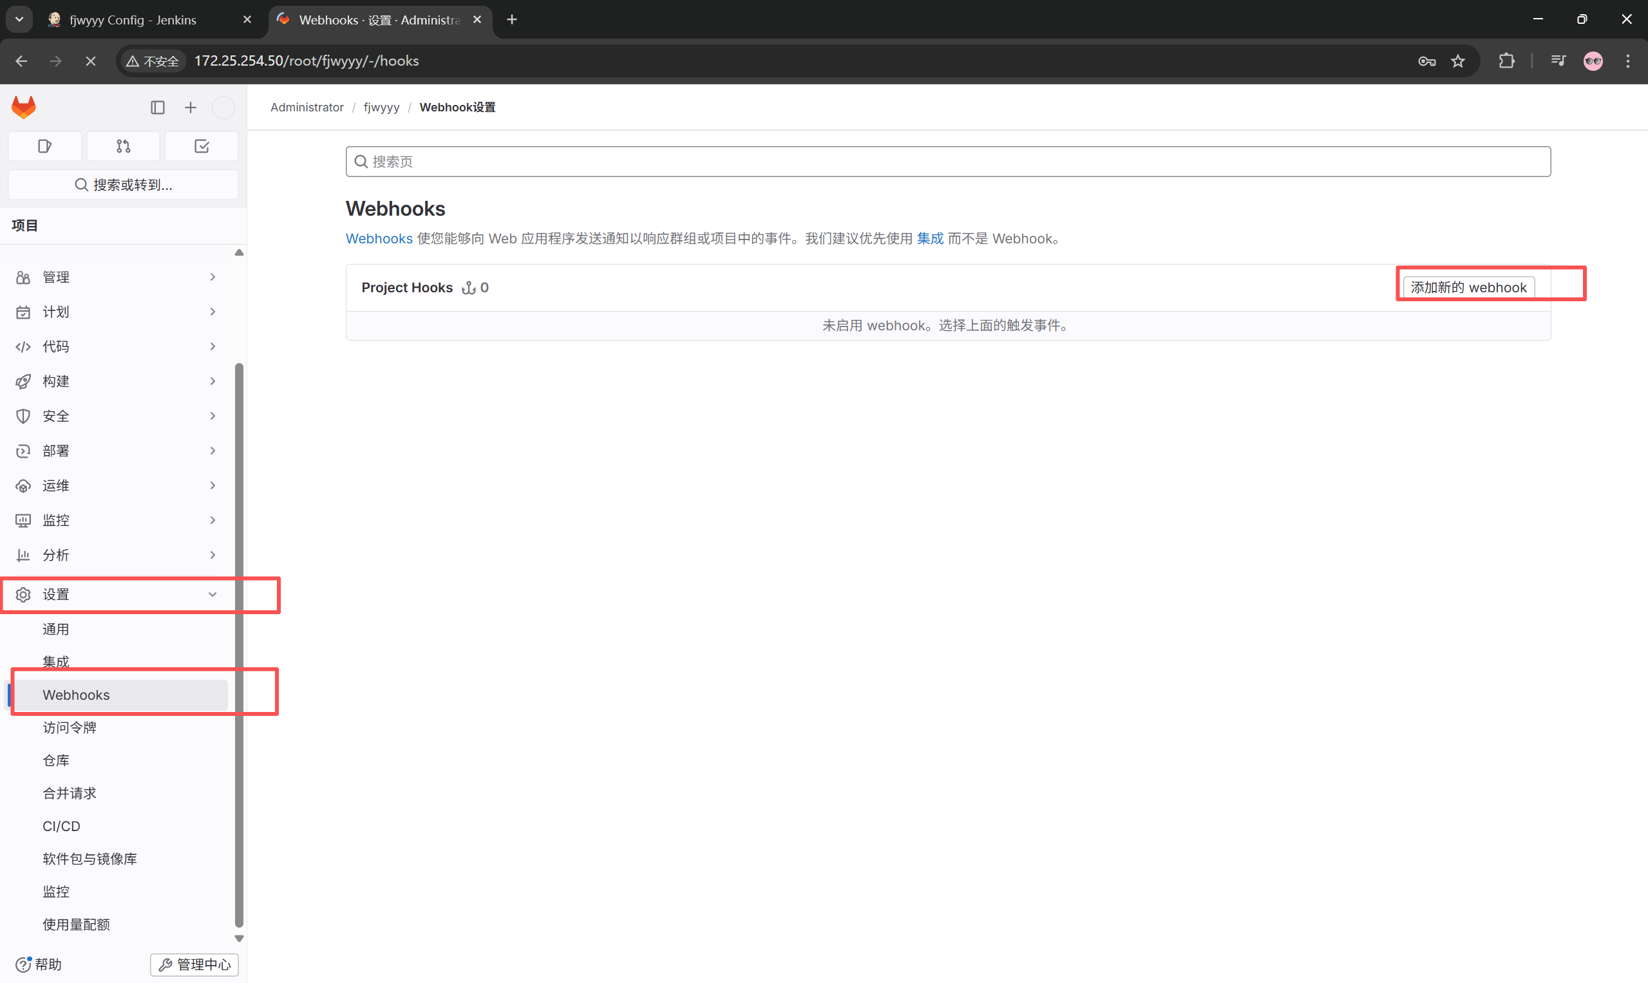Click the GitLab fox logo
Screen dimensions: 1648x983
point(24,107)
